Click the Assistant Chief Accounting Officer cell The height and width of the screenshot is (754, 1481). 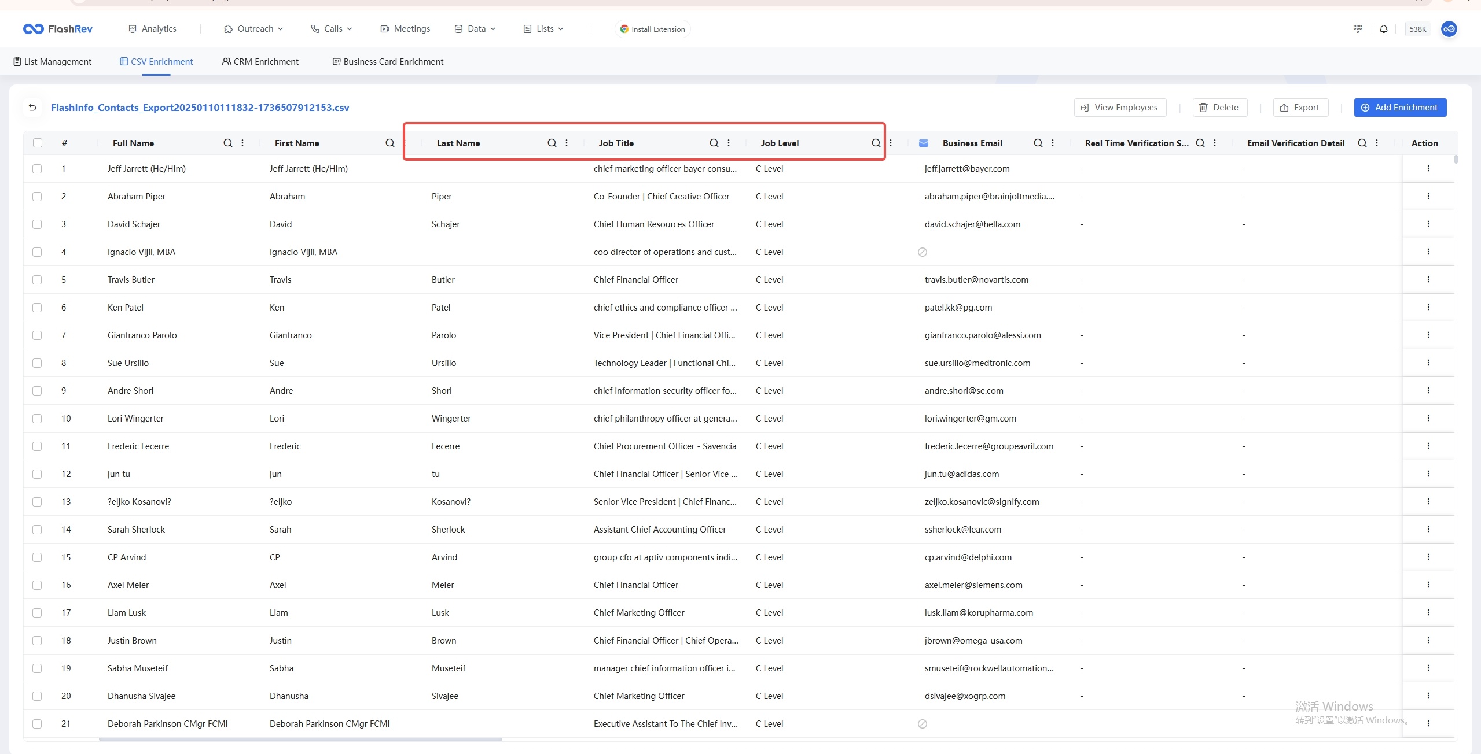click(x=660, y=530)
